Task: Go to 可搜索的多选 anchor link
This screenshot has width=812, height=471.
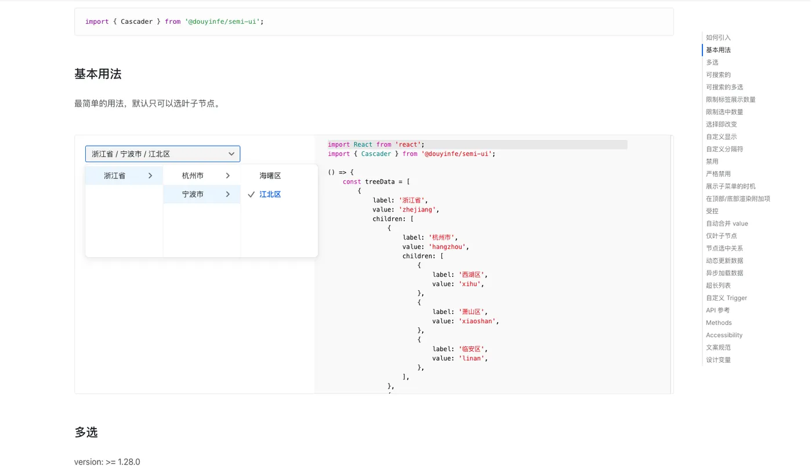Action: tap(724, 87)
